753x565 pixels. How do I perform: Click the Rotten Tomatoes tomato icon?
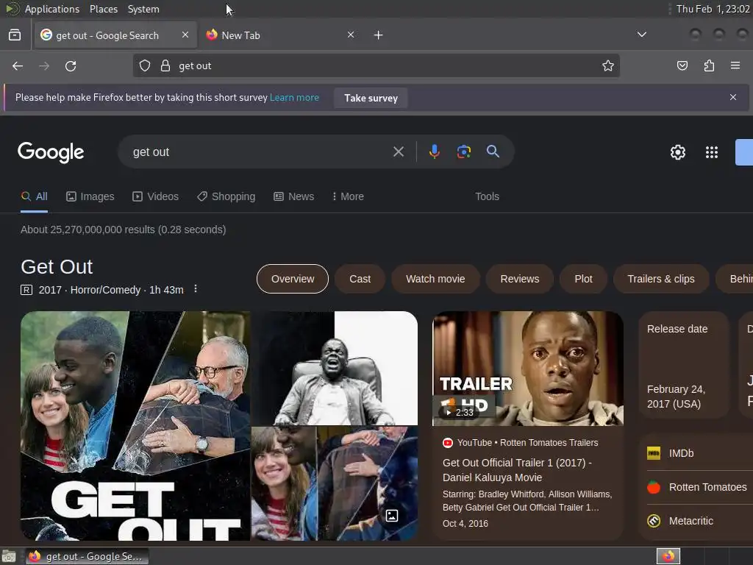coord(654,487)
